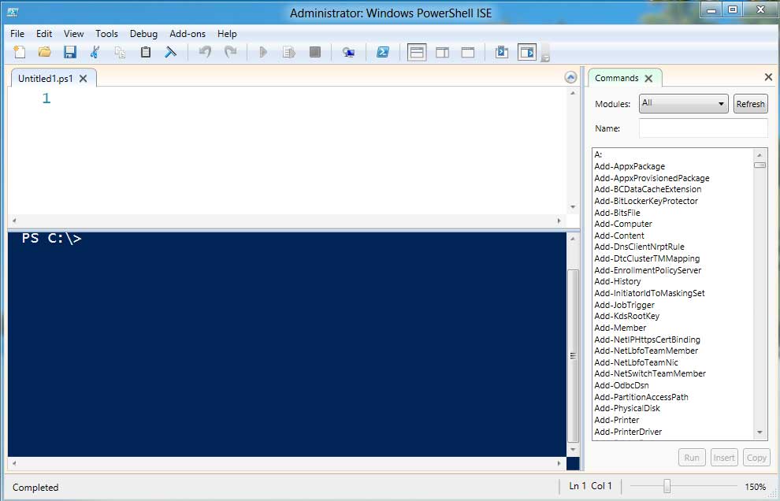The height and width of the screenshot is (501, 780).
Task: Select Add-PhysicalDisk command
Action: 627,408
